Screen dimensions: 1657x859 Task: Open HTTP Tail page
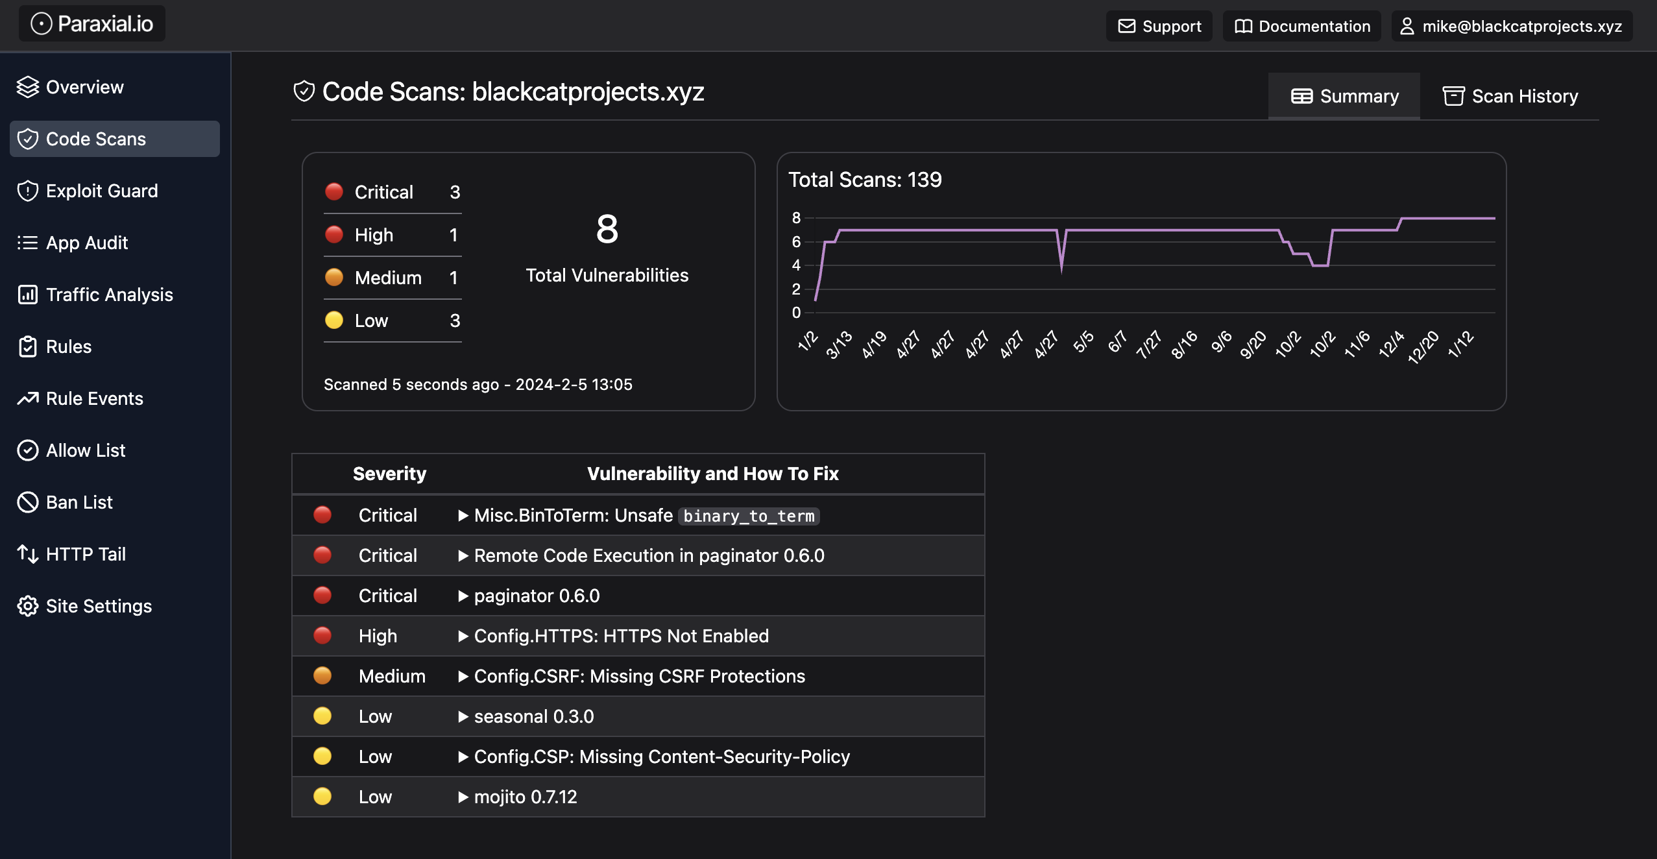[x=115, y=554]
